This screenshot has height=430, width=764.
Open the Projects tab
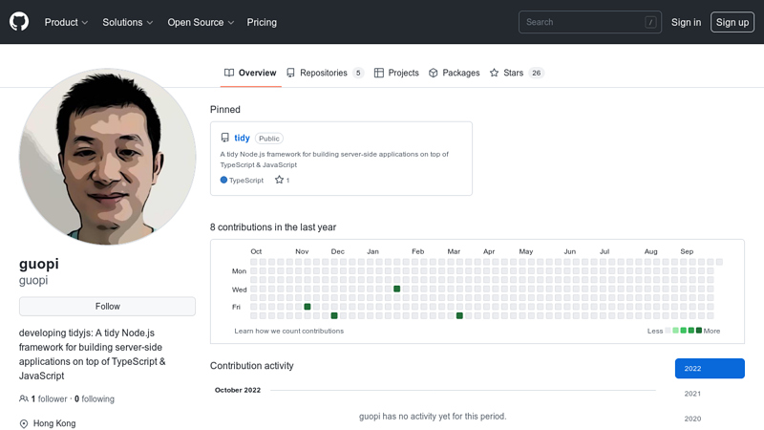(x=396, y=73)
